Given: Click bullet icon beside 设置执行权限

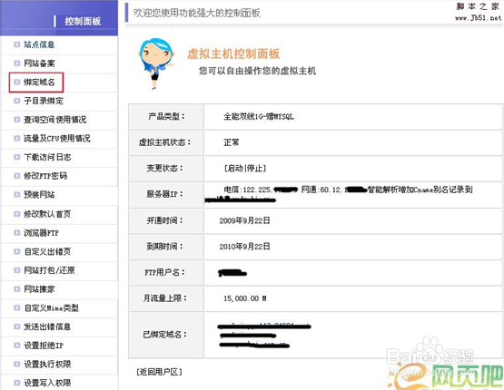Looking at the screenshot, I should tap(16, 364).
